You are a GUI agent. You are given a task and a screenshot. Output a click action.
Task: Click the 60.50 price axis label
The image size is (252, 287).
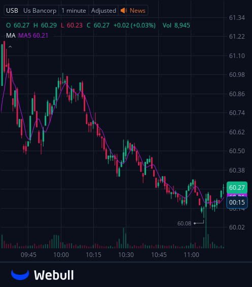click(237, 151)
